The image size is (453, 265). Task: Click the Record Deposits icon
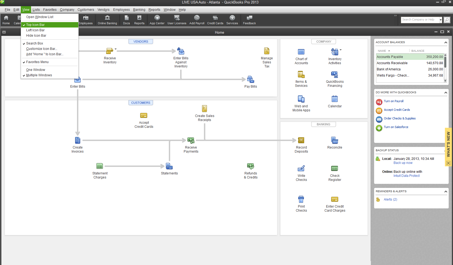tap(301, 140)
